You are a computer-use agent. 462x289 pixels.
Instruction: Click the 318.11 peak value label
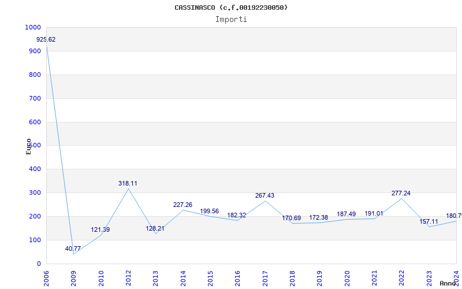tap(128, 184)
